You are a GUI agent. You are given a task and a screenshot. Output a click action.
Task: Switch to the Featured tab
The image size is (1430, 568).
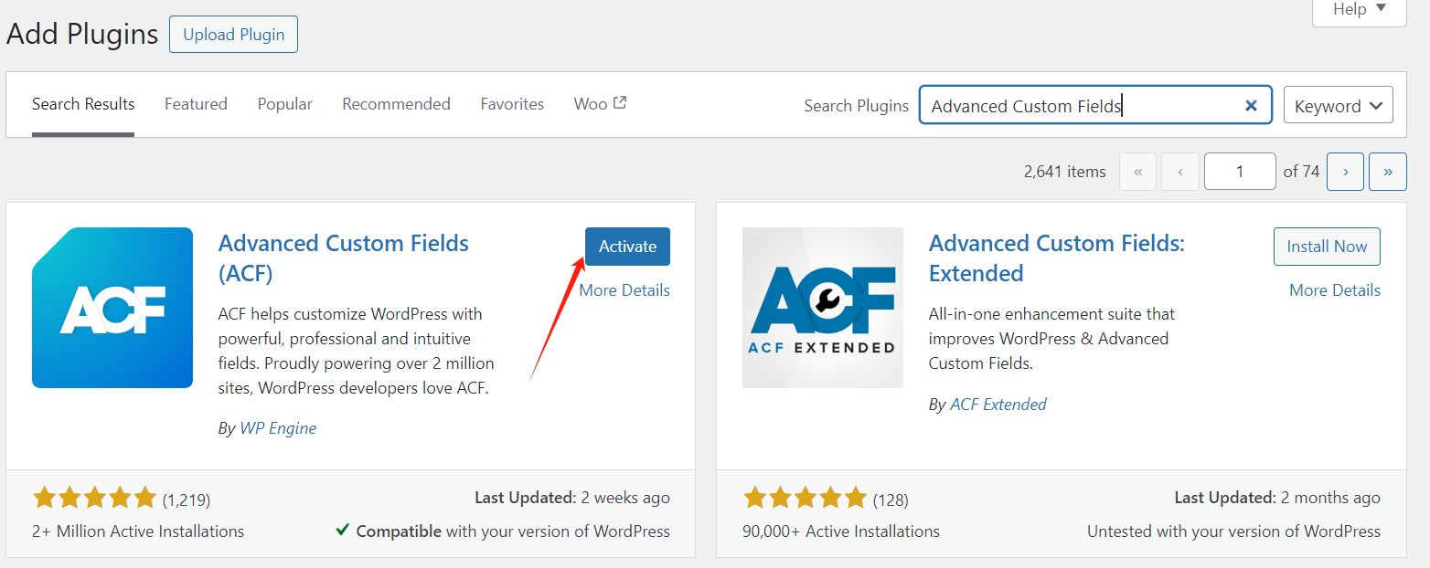(x=196, y=104)
